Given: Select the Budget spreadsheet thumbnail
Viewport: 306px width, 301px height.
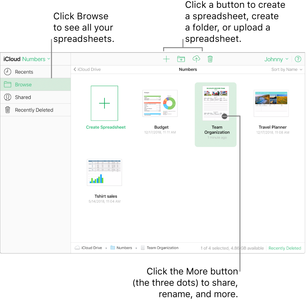Looking at the screenshot, I should pyautogui.click(x=160, y=103).
